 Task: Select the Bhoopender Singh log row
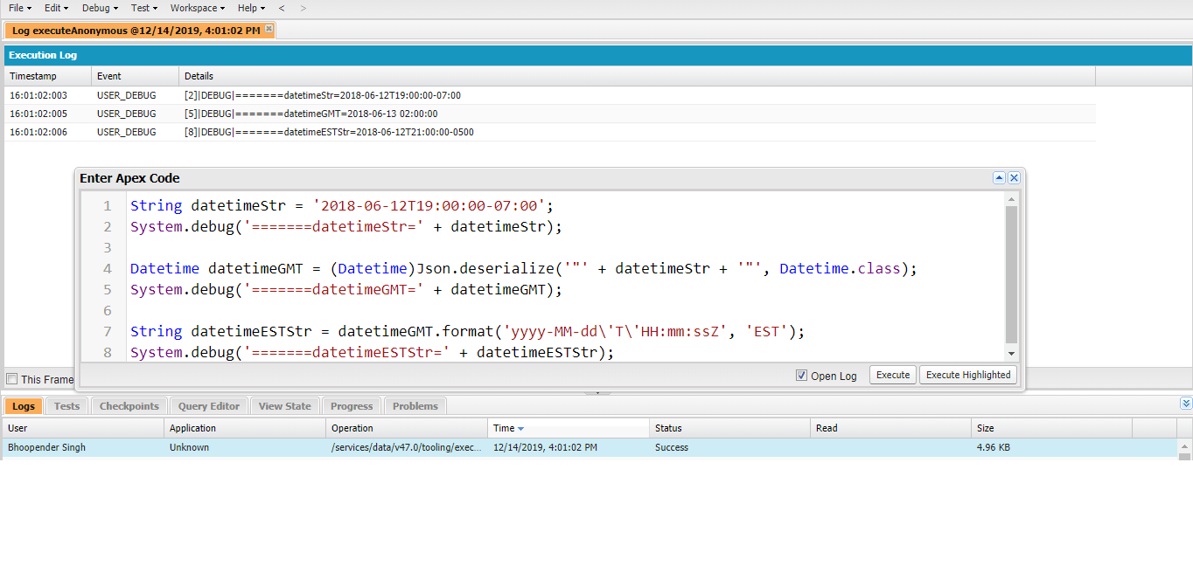590,447
